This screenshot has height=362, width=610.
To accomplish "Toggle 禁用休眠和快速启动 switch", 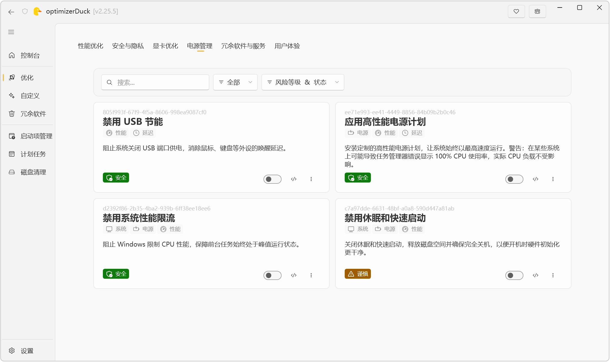I will 514,275.
